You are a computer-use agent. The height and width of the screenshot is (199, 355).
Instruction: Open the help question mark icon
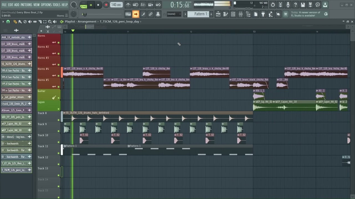click(295, 5)
